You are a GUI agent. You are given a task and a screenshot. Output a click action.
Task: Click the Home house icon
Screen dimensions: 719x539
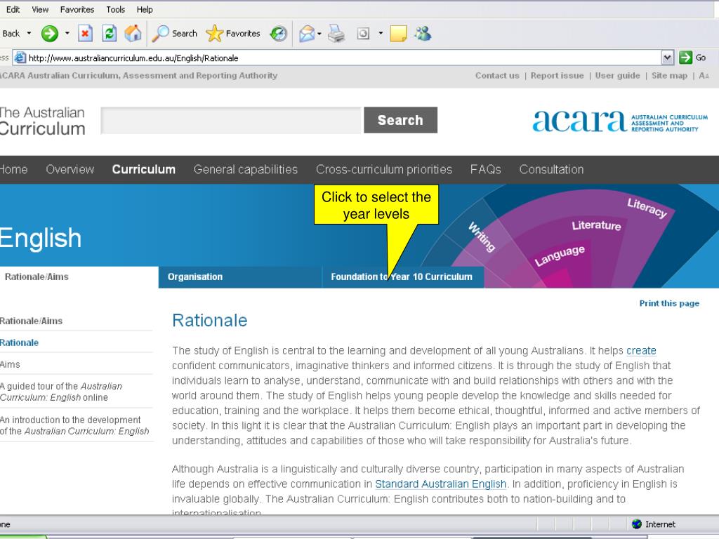[x=133, y=34]
